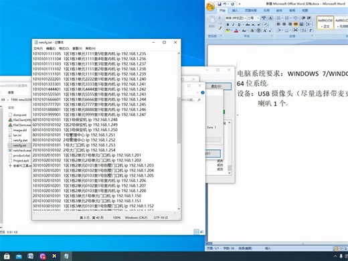Open the Change Case (Aa) menu in Word
This screenshot has width=348, height=261.
click(x=244, y=31)
